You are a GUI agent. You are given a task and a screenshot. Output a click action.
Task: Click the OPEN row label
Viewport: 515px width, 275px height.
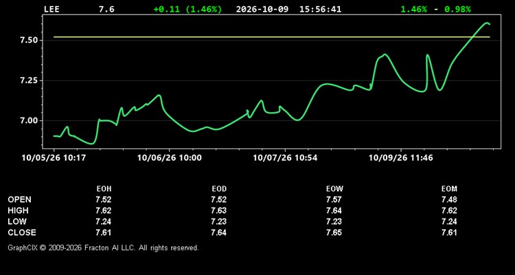pyautogui.click(x=20, y=199)
